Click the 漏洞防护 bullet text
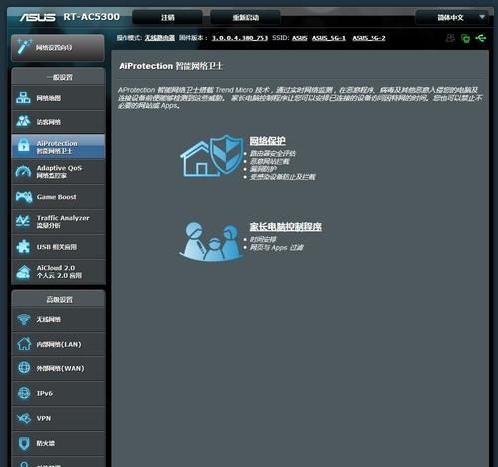This screenshot has width=498, height=467. pos(263,169)
